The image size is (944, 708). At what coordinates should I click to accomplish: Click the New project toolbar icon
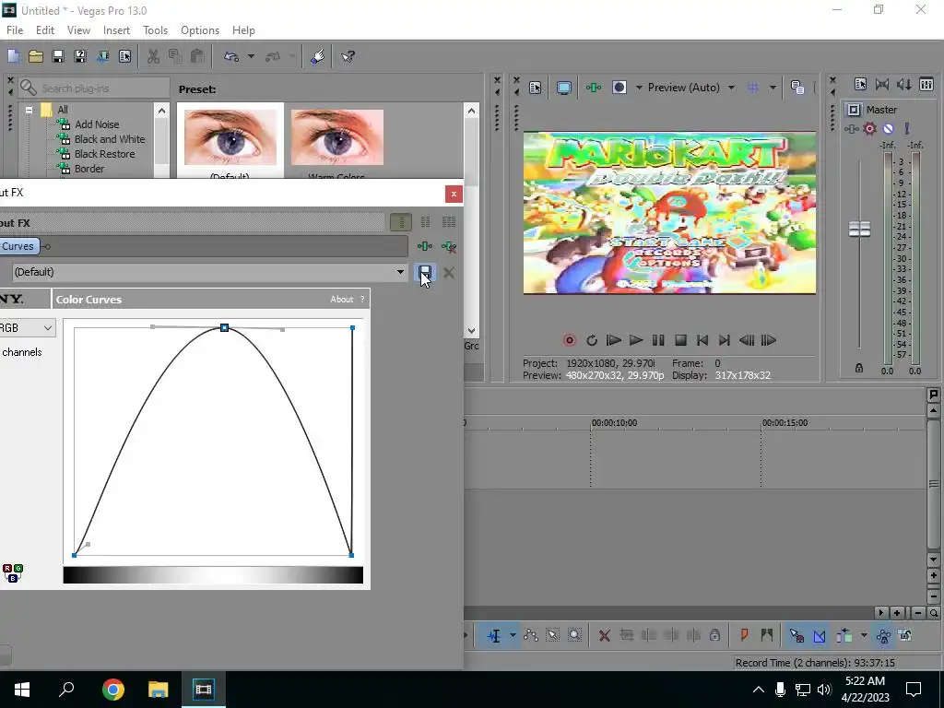point(13,56)
